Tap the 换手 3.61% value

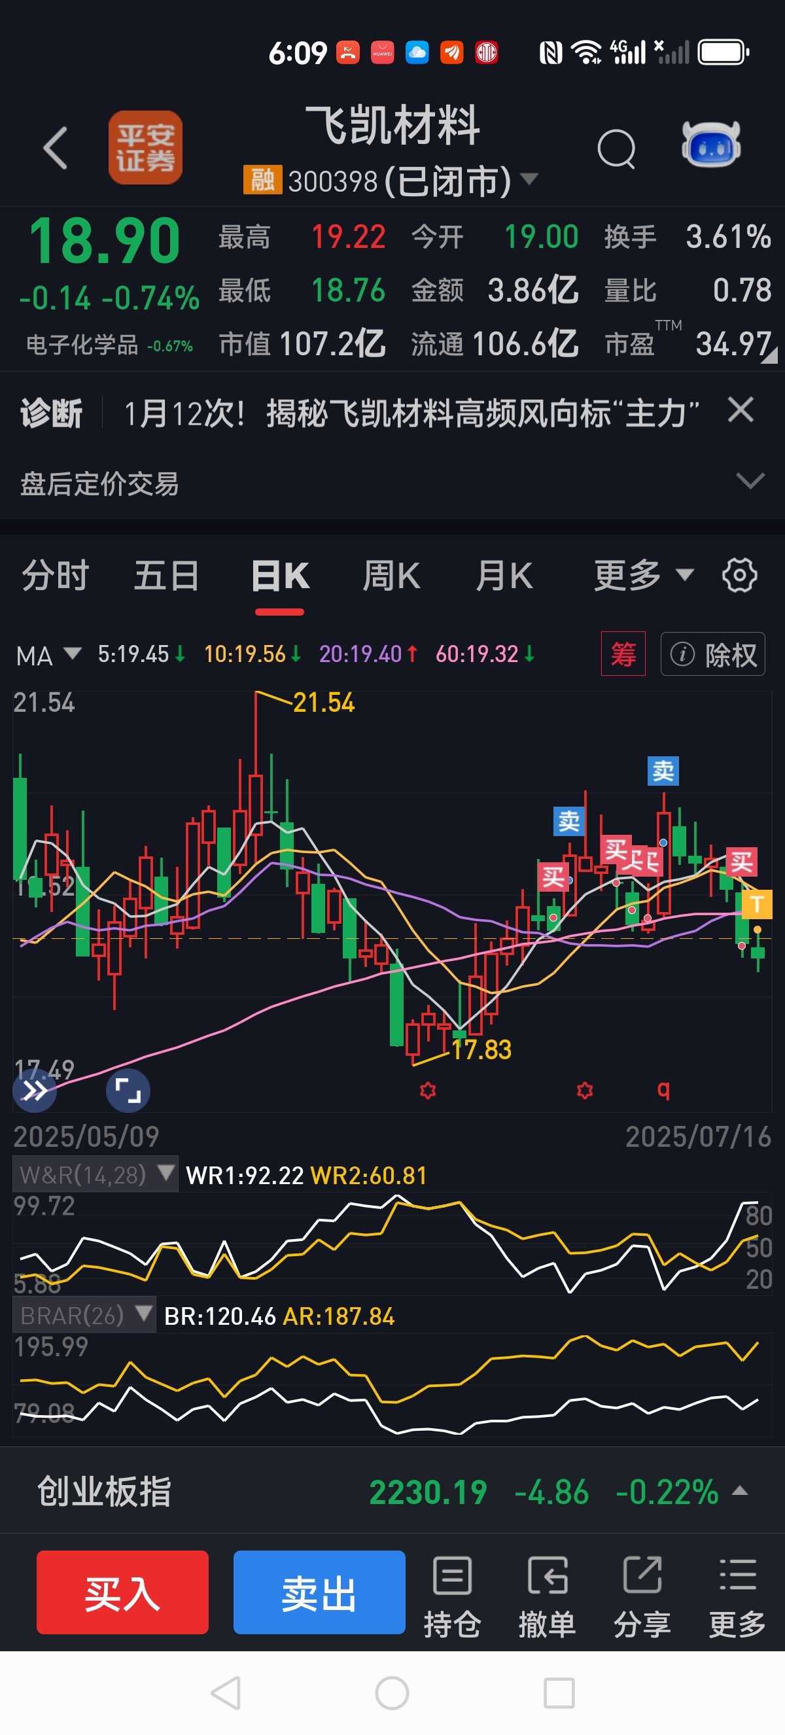coord(729,236)
